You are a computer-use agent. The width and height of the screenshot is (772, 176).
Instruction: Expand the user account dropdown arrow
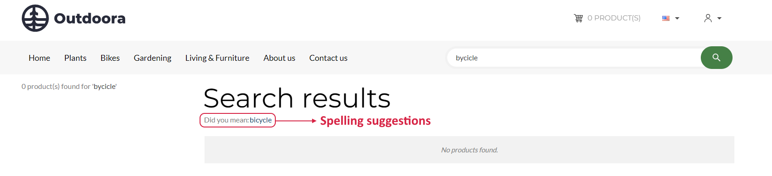719,19
